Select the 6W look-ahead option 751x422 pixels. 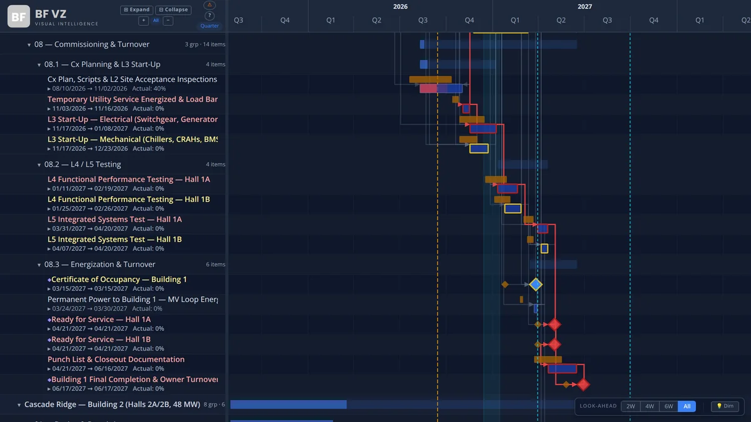pyautogui.click(x=668, y=406)
